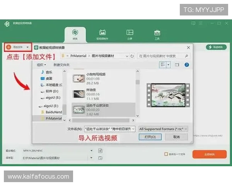Click the navigation tree up scroll arrow
Viewport: 232px width, 186px height.
pos(64,71)
